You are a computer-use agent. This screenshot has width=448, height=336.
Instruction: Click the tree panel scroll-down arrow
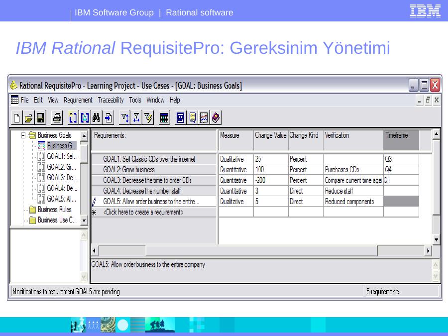[84, 221]
